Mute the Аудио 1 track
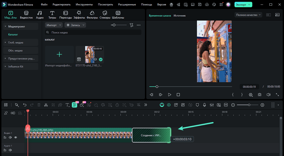Screen dimensions: 284x156 click(10, 150)
